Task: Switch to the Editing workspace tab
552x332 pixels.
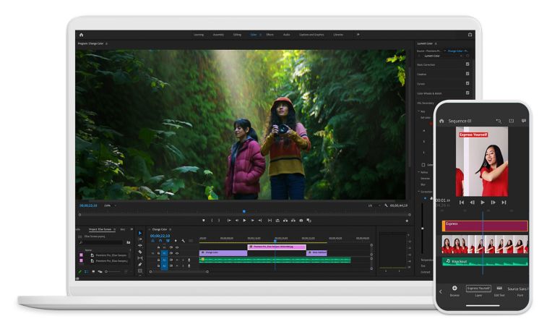Action: 236,34
